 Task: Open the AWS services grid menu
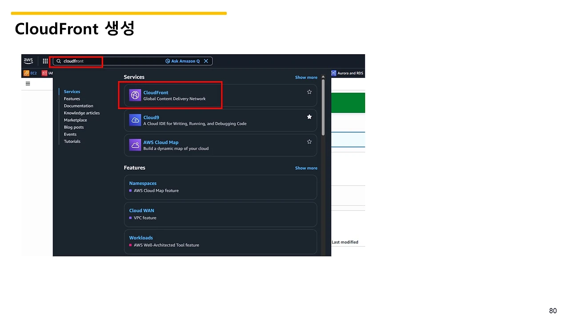45,61
